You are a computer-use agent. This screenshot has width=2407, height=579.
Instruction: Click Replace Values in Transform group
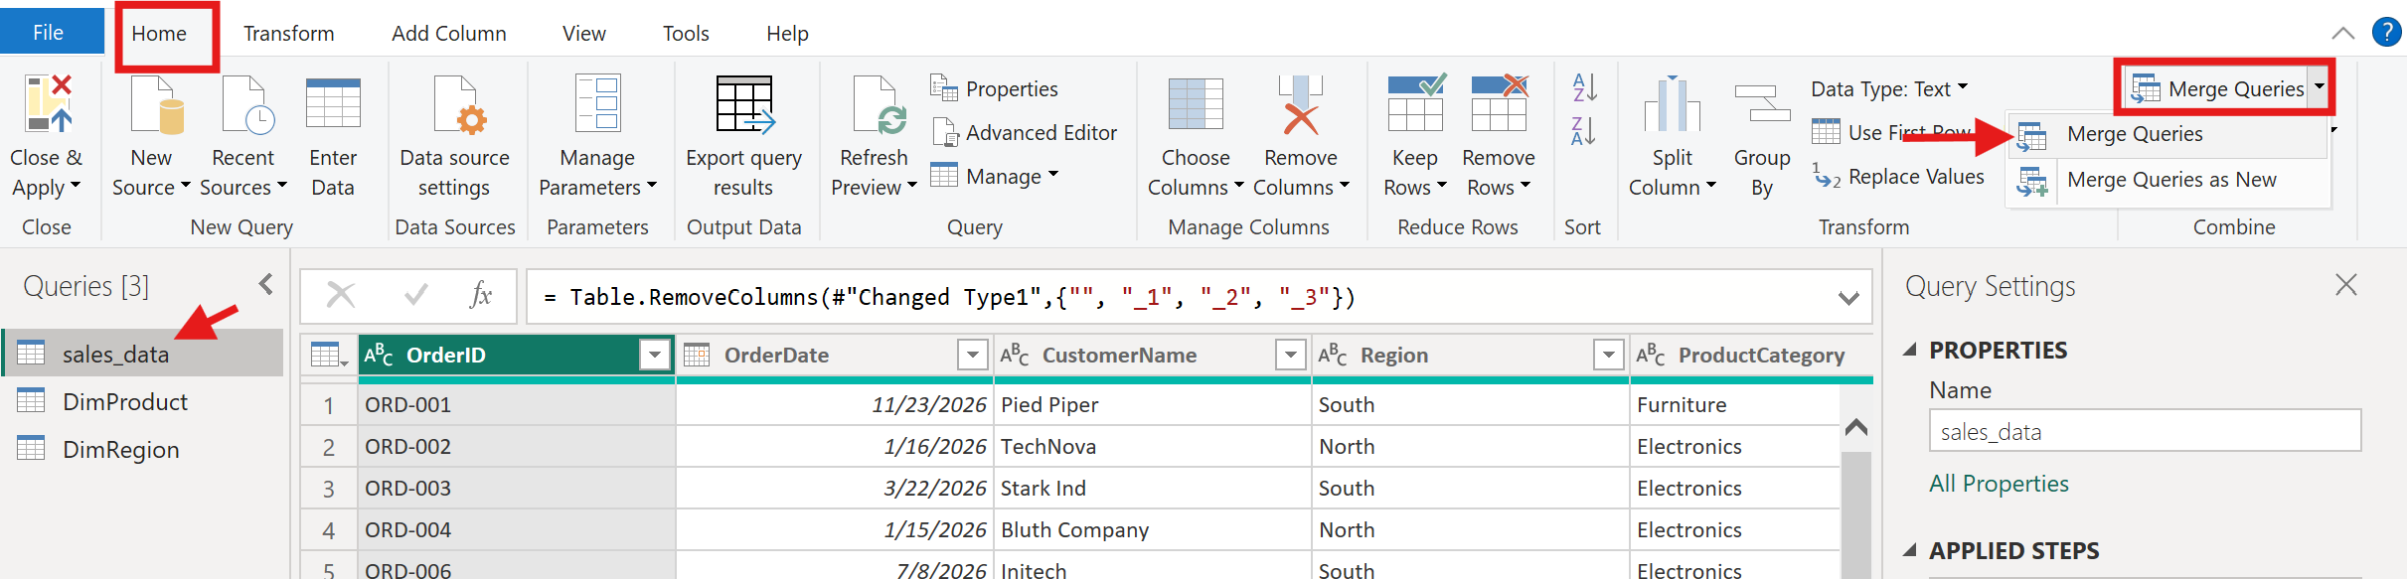(x=1898, y=177)
